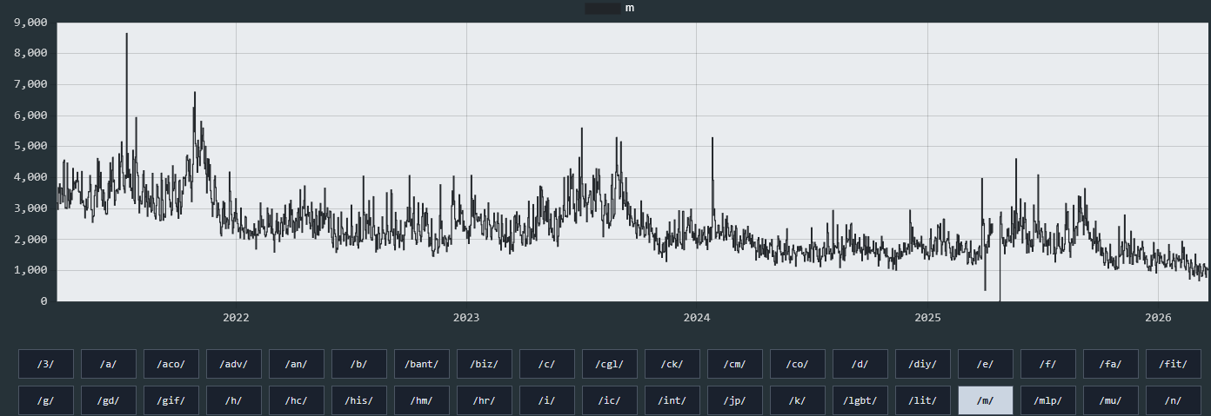Switch to the /k/ board
Viewport: 1211px width, 416px height.
798,400
